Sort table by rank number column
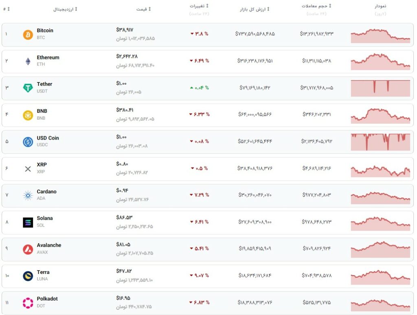 7,9
